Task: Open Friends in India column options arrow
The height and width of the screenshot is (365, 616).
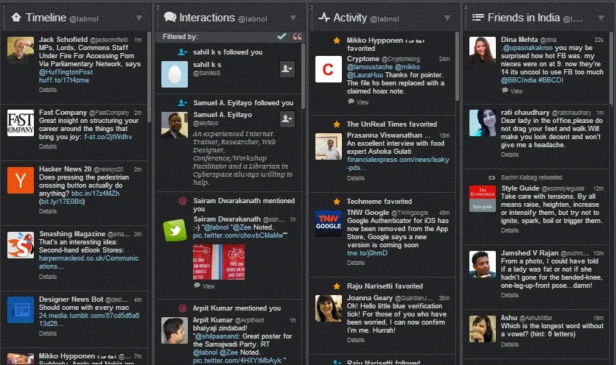Action: point(601,18)
